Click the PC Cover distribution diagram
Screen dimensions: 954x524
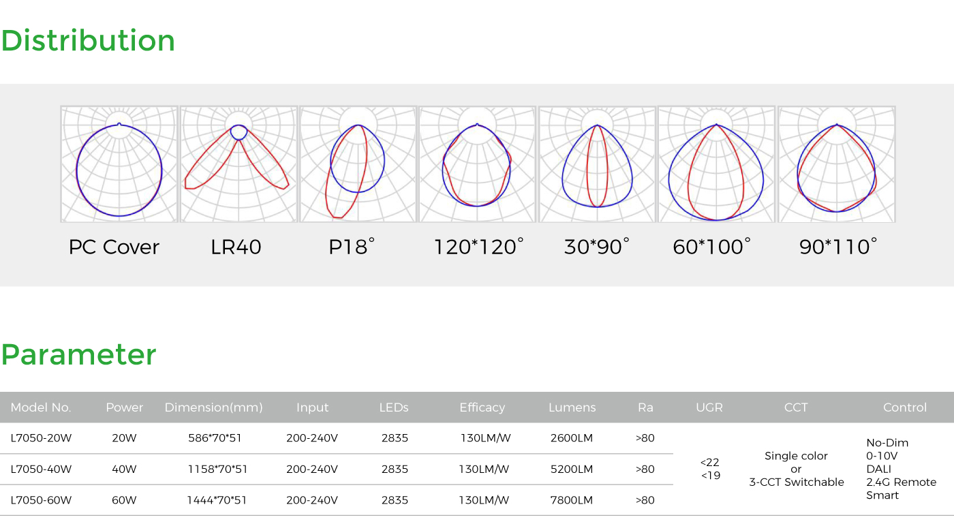click(119, 164)
